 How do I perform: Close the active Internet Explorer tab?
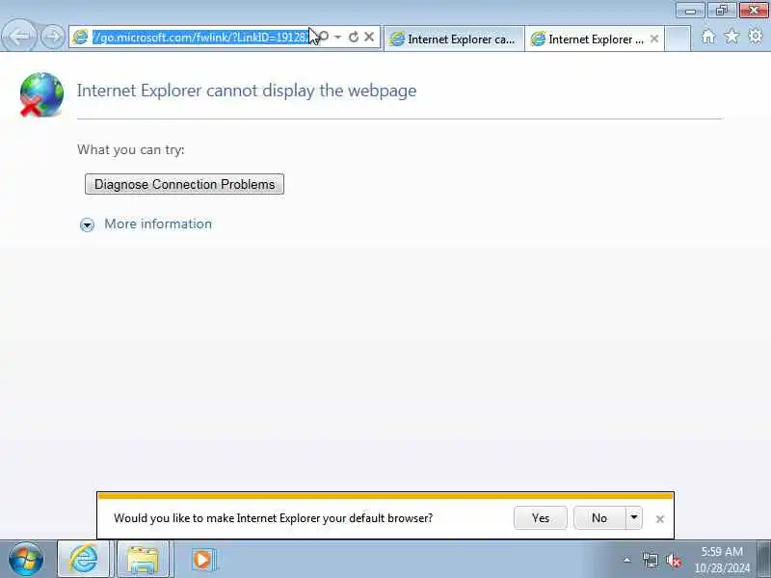[654, 39]
